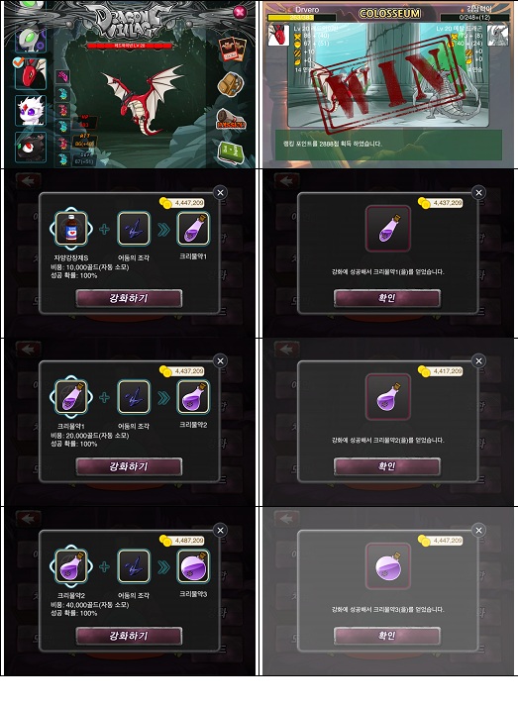
Task: Click the 크리물약2 ingredient slot in last recipe
Action: 71,566
